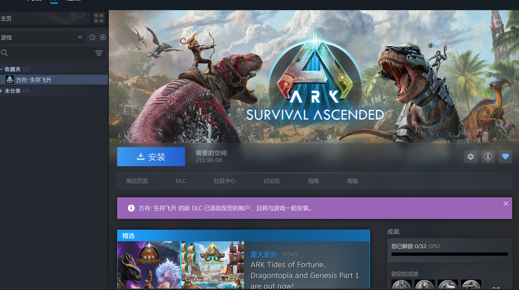Click the ARK Tides of Fortune headline
Image resolution: width=519 pixels, height=290 pixels.
305,275
